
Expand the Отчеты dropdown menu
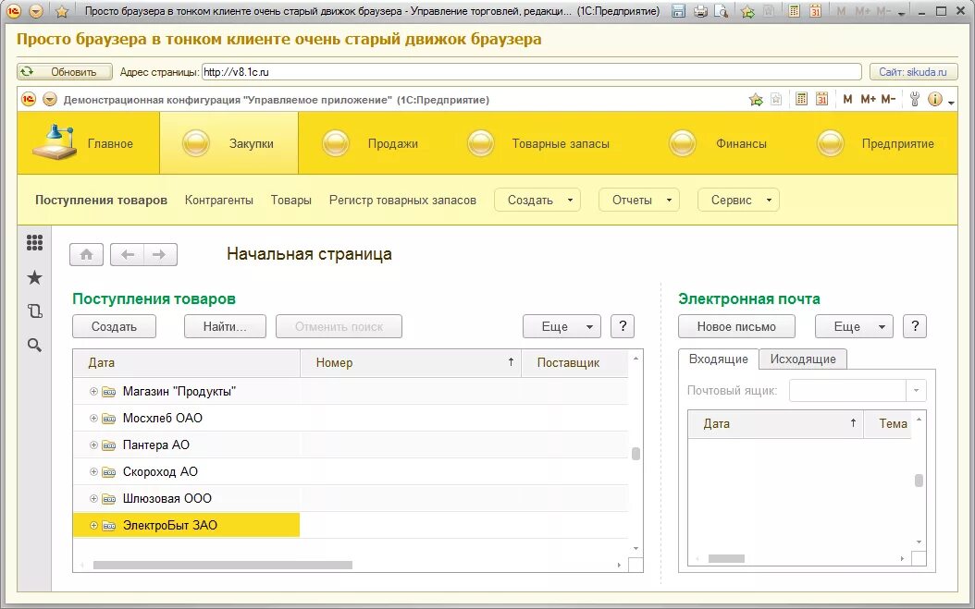coord(638,201)
